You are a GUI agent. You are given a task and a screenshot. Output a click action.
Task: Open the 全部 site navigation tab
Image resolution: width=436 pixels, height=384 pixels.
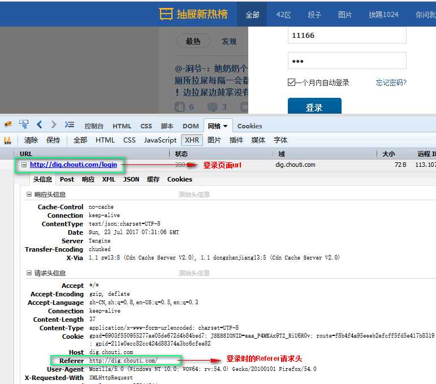pos(252,15)
